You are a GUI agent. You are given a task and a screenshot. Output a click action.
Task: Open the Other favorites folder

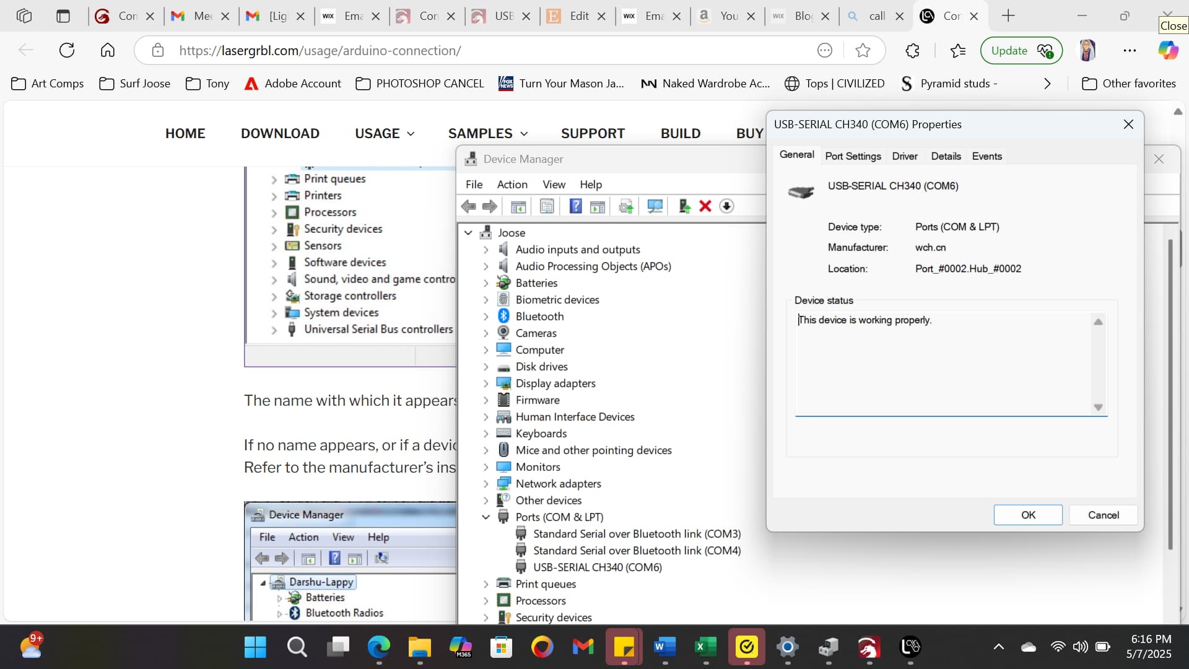pos(1129,84)
